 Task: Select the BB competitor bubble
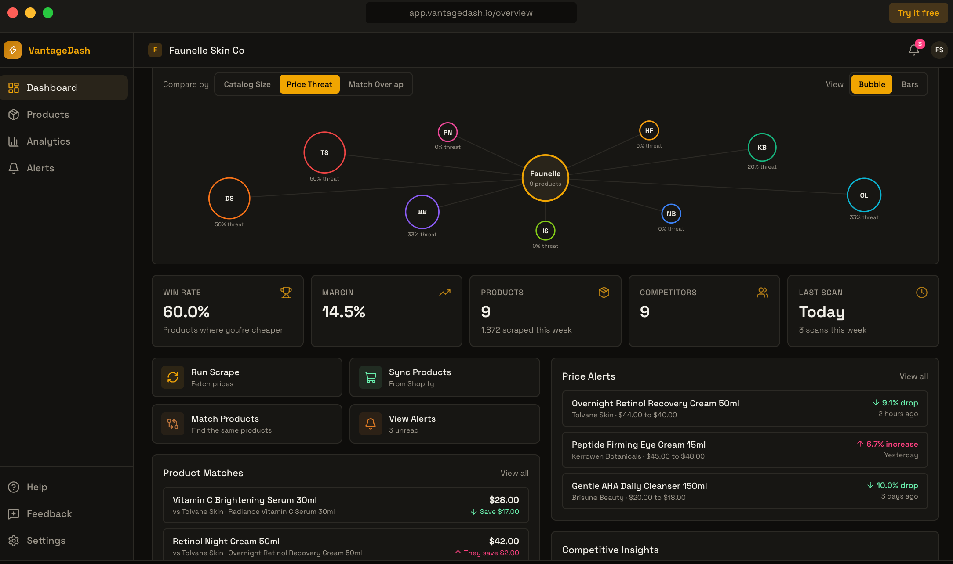[422, 212]
